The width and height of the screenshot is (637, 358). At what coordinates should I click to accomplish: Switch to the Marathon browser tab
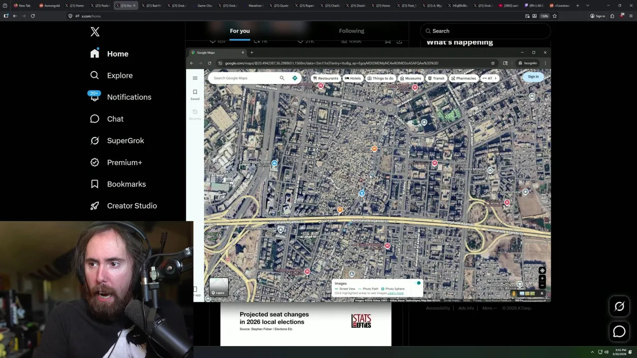tap(253, 5)
